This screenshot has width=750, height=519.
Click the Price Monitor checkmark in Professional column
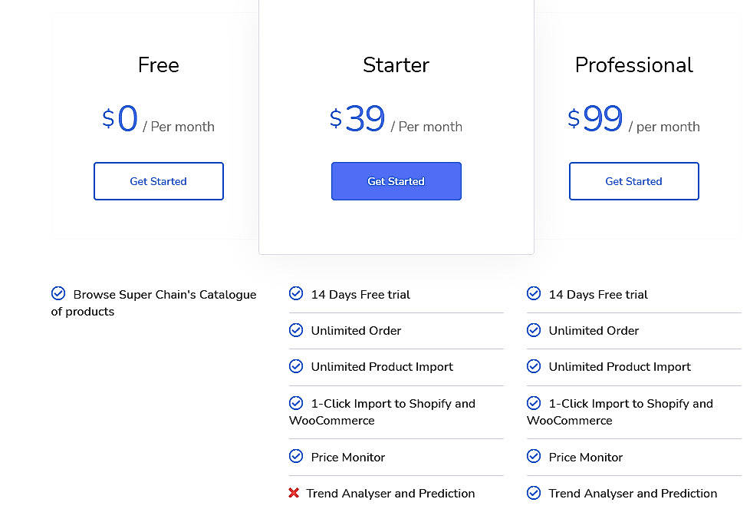pos(534,456)
